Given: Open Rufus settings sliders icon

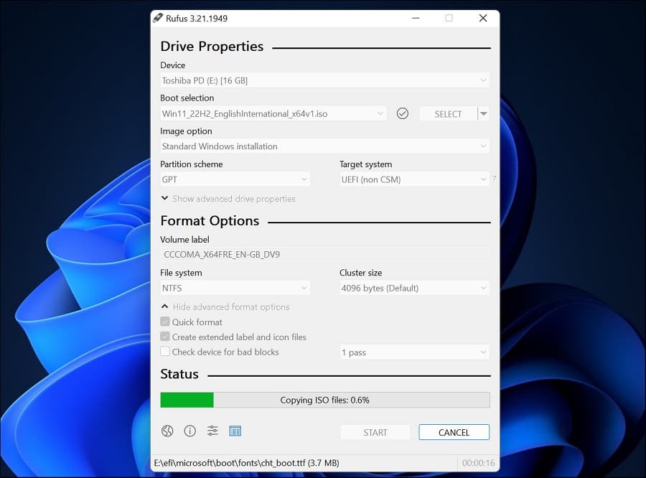Looking at the screenshot, I should click(x=212, y=431).
